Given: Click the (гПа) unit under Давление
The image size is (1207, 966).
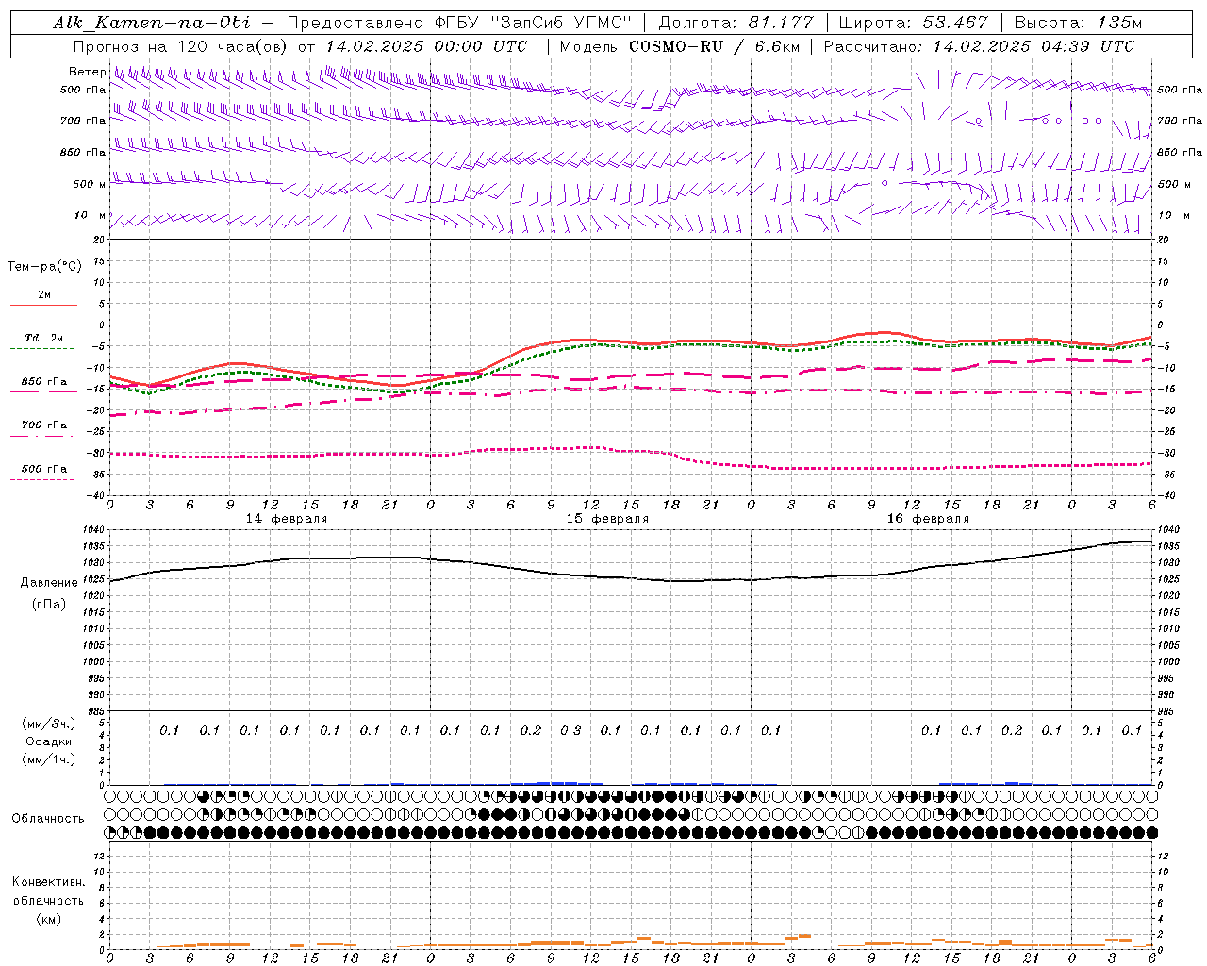Looking at the screenshot, I should point(49,604).
